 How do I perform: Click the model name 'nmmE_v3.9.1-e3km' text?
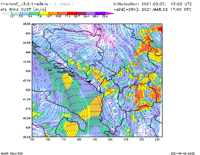tap(27, 4)
